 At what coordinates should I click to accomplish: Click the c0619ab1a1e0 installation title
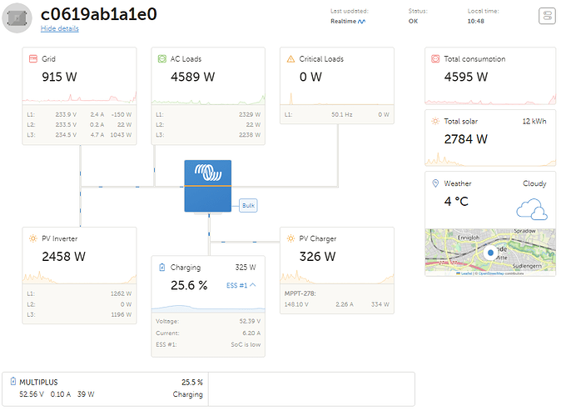pos(99,14)
